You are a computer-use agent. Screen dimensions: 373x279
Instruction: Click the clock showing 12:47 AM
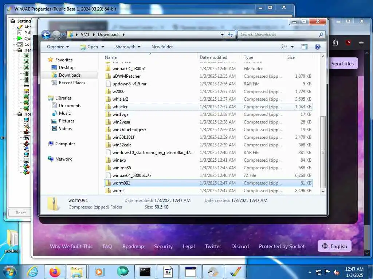pyautogui.click(x=354, y=269)
